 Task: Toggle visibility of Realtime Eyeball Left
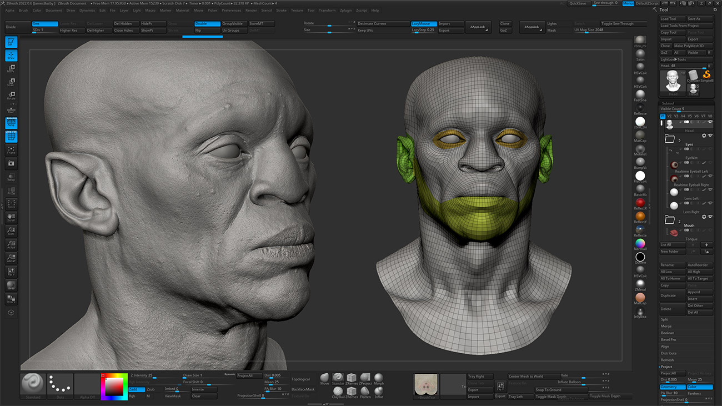click(x=710, y=164)
